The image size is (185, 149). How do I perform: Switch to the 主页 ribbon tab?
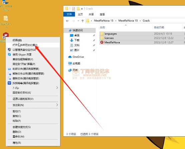click(80, 14)
